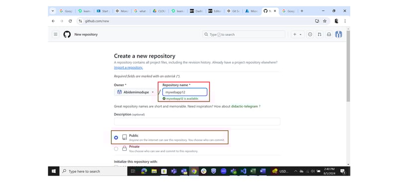Launch Microsoft Edge from the taskbar
398x182 pixels.
(x=144, y=172)
